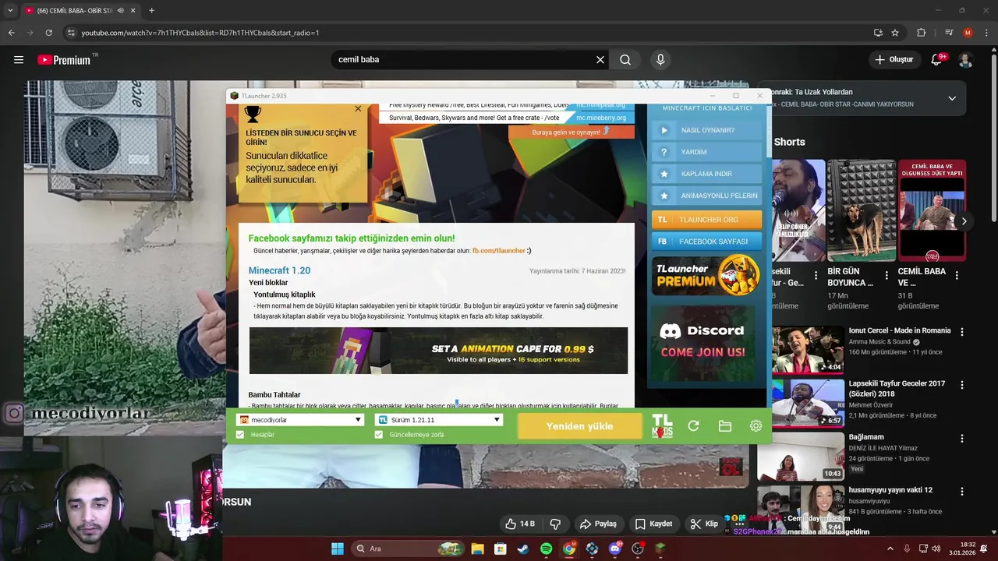Image resolution: width=998 pixels, height=561 pixels.
Task: Save video with Kaydet button
Action: tap(653, 524)
